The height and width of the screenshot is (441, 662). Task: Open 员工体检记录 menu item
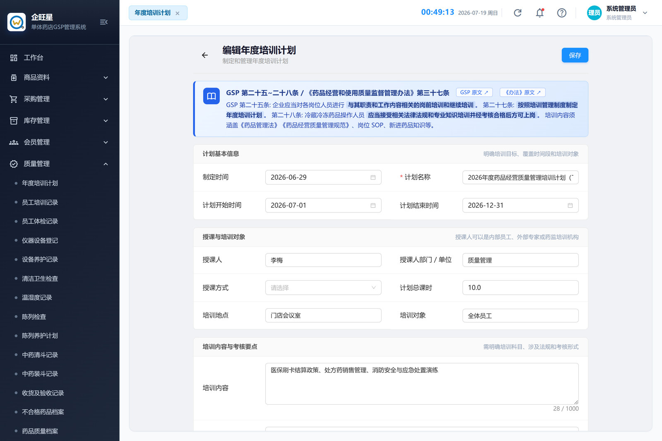point(40,221)
